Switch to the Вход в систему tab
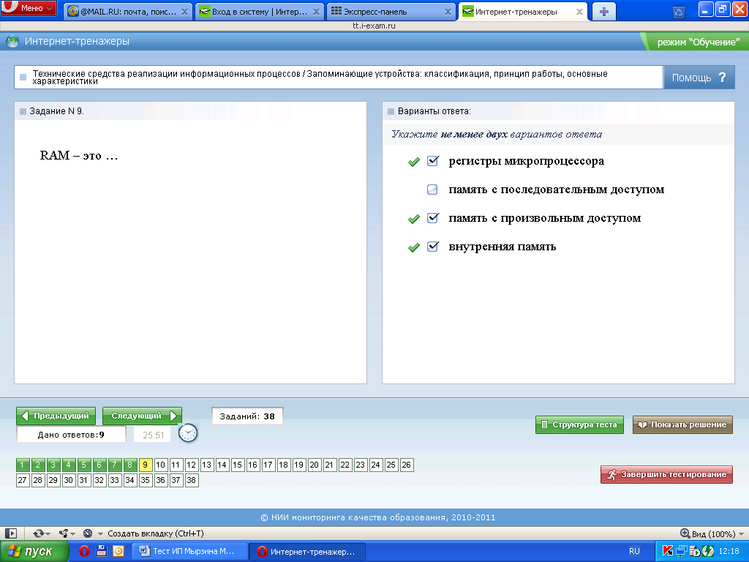Image resolution: width=749 pixels, height=562 pixels. 259,12
